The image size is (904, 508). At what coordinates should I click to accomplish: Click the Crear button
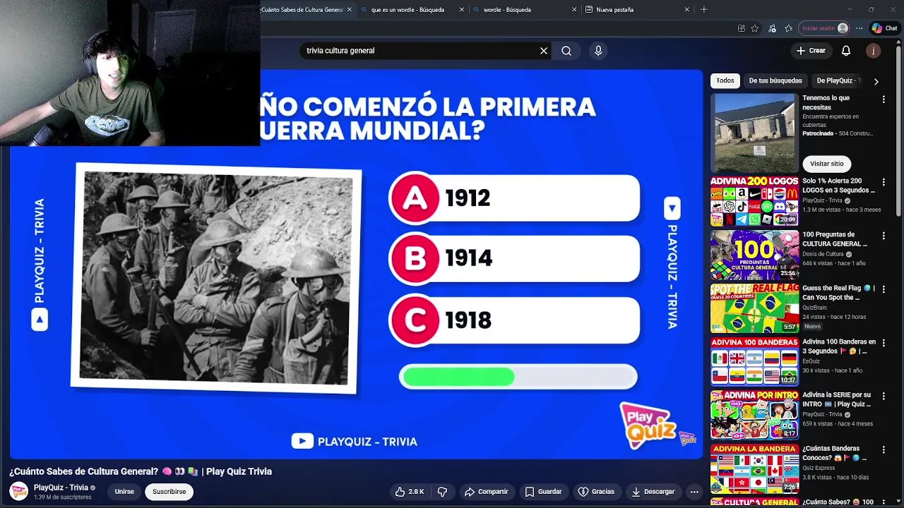pos(811,51)
